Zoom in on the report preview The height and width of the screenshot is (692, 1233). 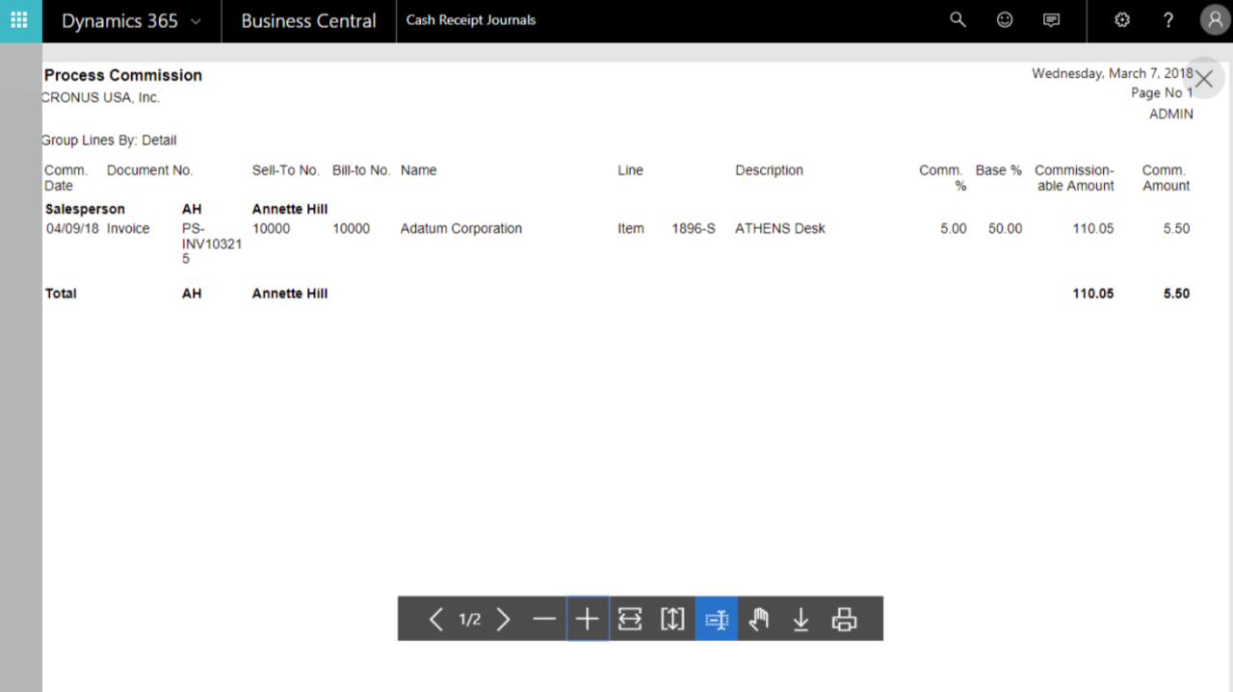588,619
